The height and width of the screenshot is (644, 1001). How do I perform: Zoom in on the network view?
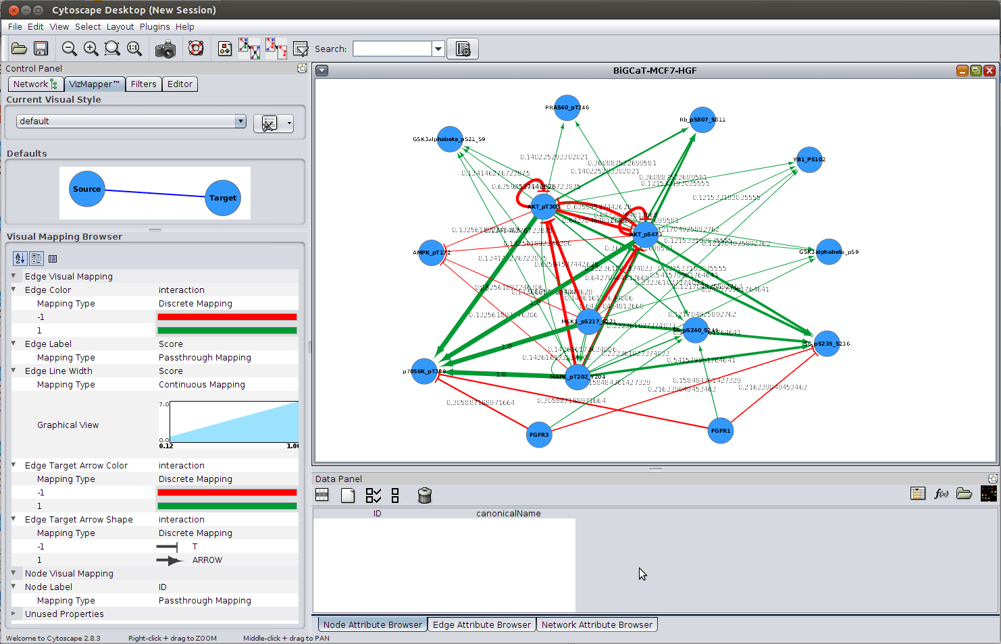[x=91, y=49]
